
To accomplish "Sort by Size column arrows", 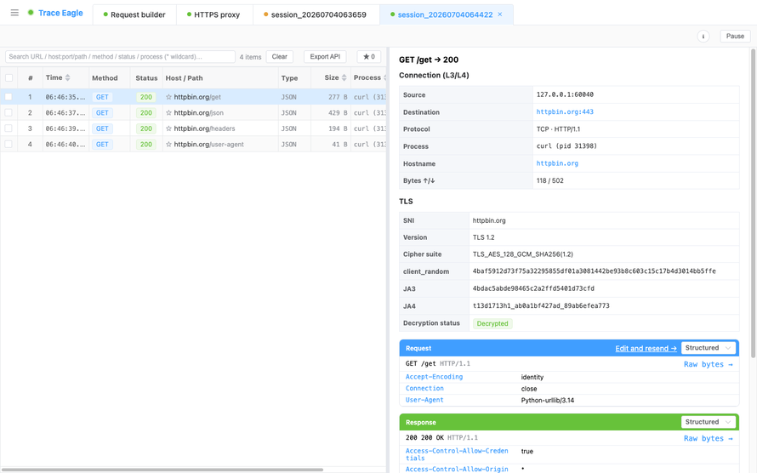I will [344, 77].
